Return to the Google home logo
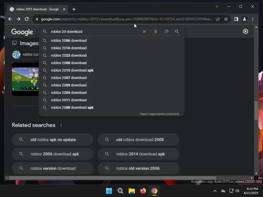Screen dimensions: 263x197 pyautogui.click(x=22, y=32)
